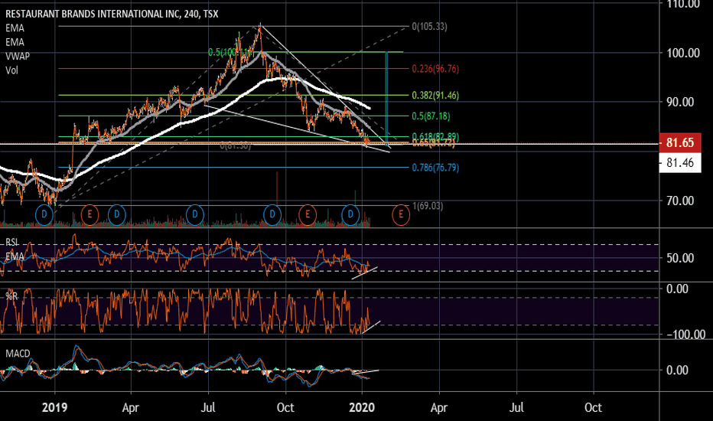Image resolution: width=713 pixels, height=421 pixels.
Task: Click the green 0.5 Fibonacci label near 100
Action: pyautogui.click(x=229, y=52)
